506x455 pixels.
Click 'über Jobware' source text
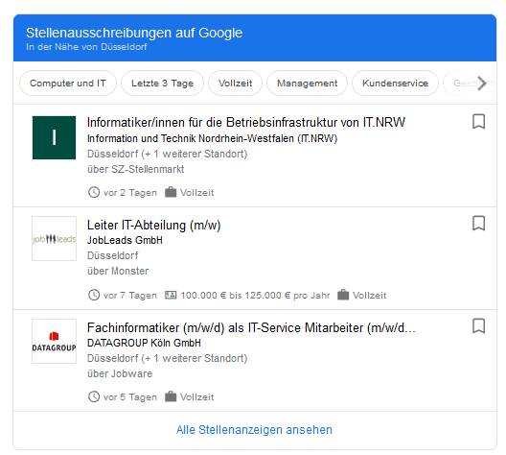(120, 373)
